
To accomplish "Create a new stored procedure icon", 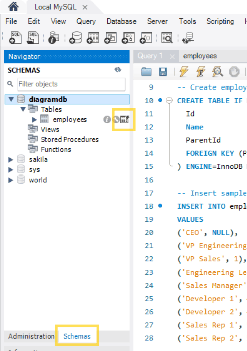I will click(x=128, y=38).
